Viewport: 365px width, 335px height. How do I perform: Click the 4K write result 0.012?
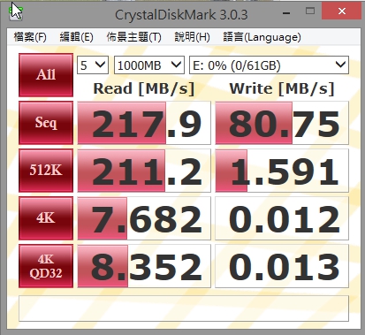282,218
